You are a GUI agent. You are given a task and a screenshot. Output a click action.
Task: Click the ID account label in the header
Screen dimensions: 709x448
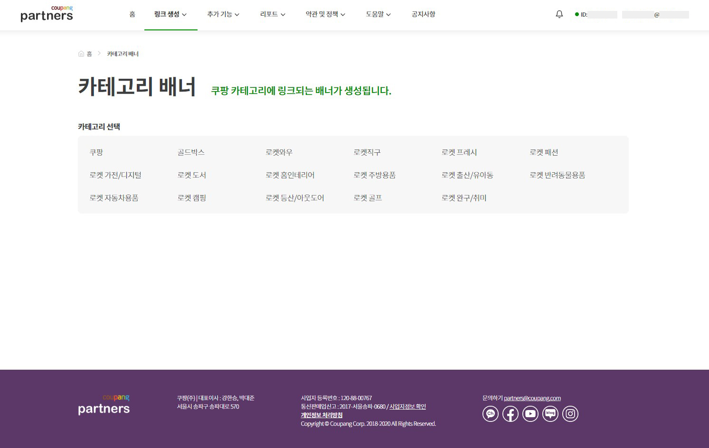(x=584, y=15)
